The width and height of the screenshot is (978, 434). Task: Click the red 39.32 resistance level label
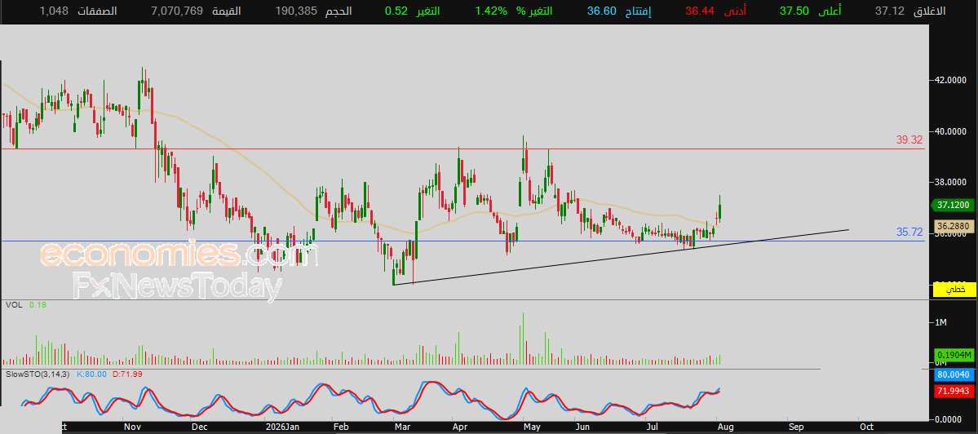coord(909,140)
